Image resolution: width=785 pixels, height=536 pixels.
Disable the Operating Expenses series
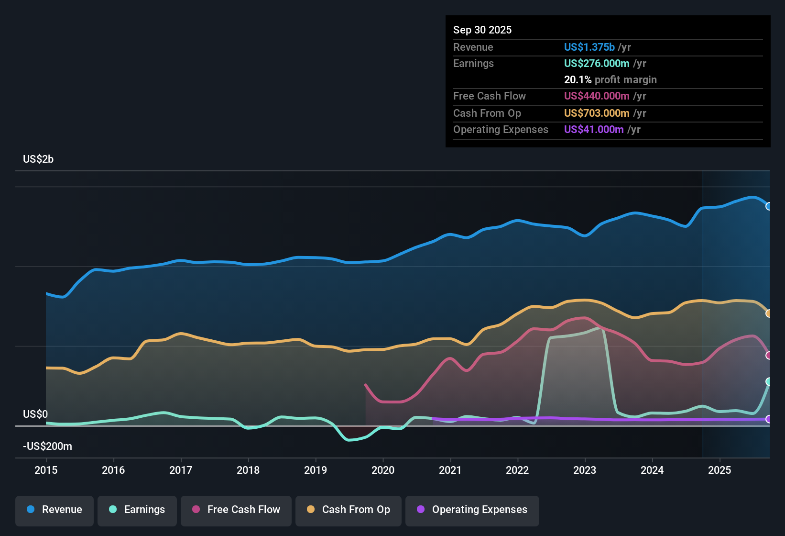(x=472, y=510)
